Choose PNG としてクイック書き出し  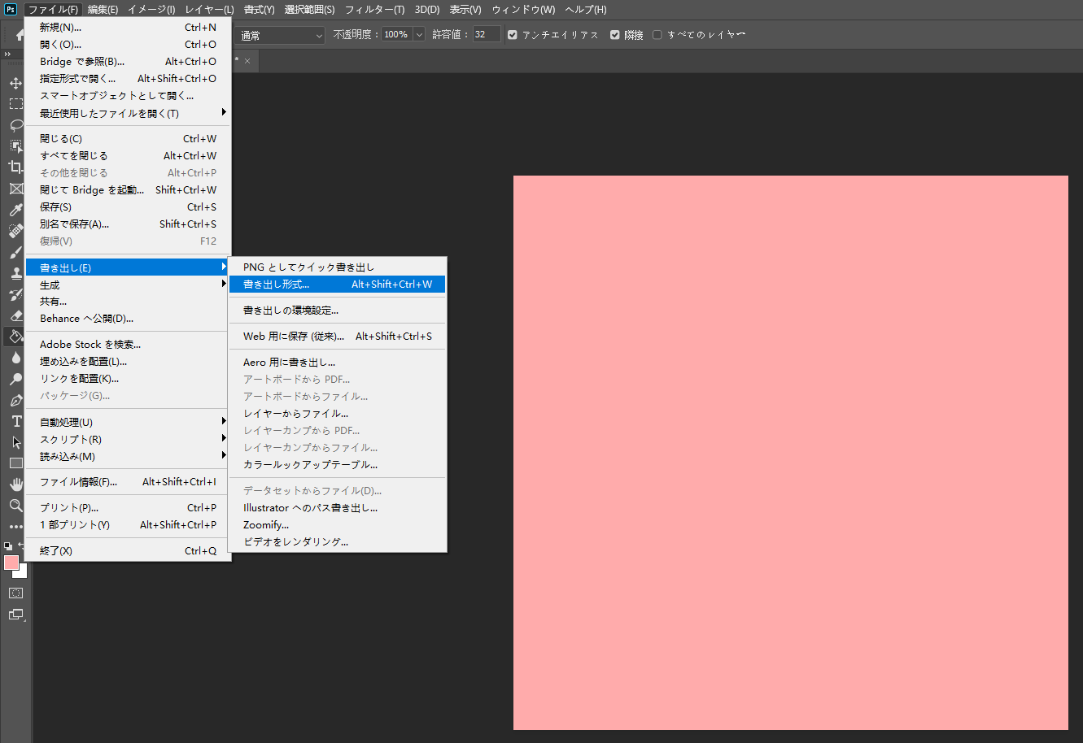point(338,267)
